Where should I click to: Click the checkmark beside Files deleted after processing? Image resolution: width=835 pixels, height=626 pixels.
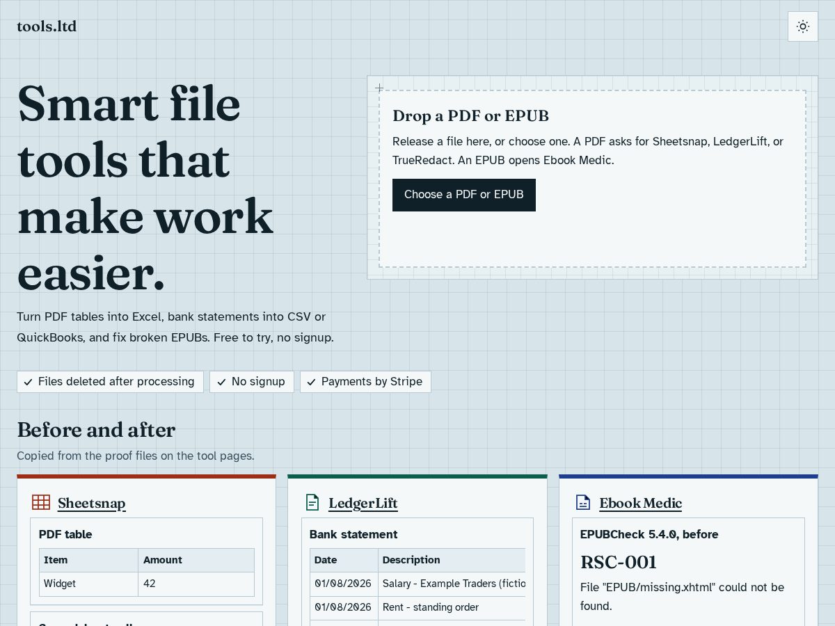(x=29, y=382)
